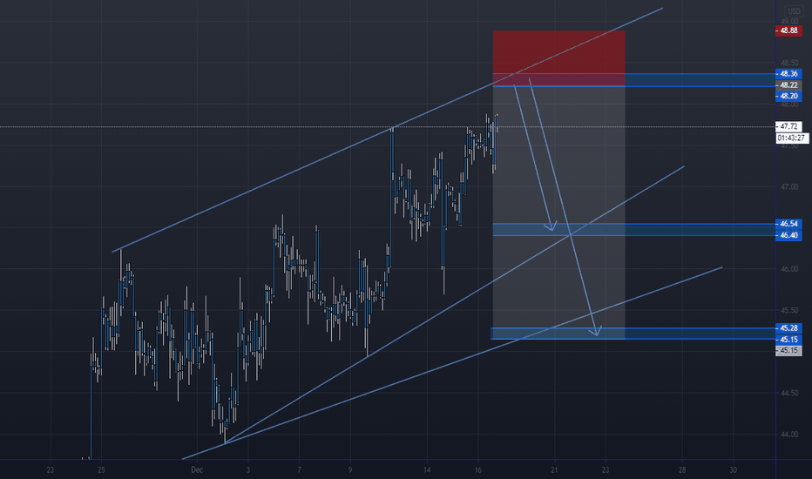The image size is (812, 479).
Task: Click the 21 date label on the time axis
Action: coord(555,470)
